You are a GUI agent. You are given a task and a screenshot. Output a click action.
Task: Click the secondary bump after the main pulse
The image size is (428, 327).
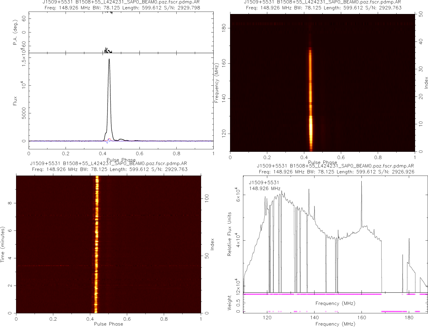coord(121,139)
